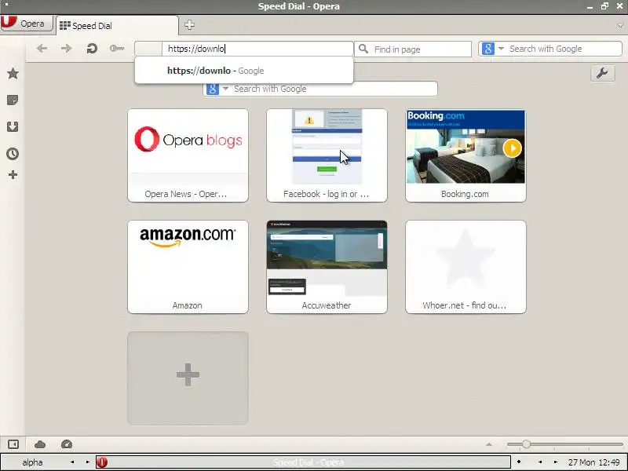Select the 'https://downlo - Google' suggestion
This screenshot has width=628, height=471.
click(x=244, y=71)
